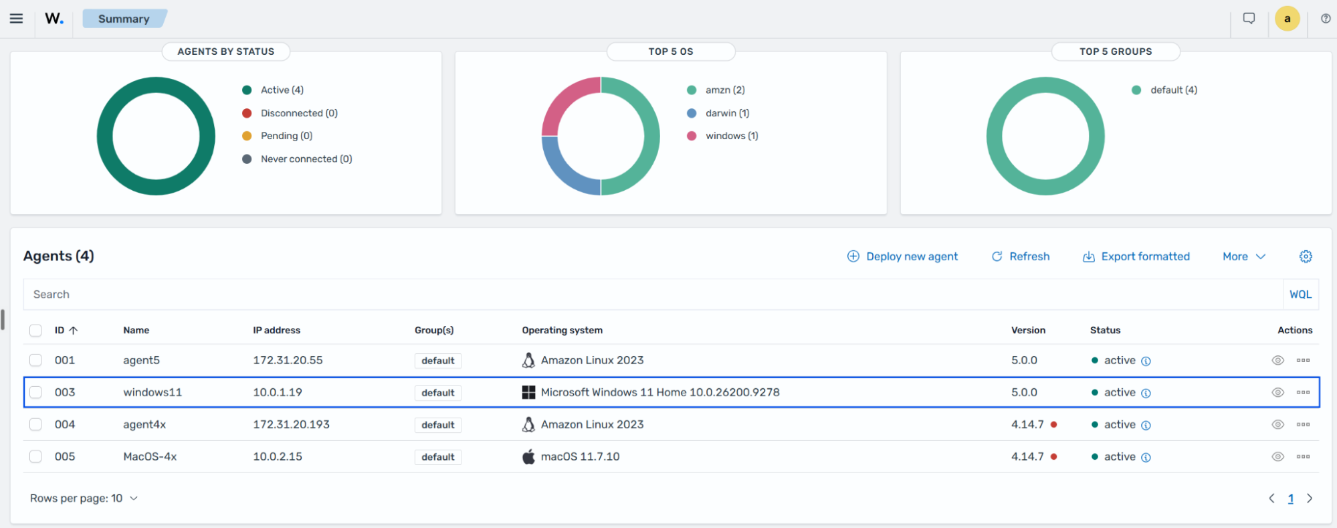Check the box for agent 005
This screenshot has height=528, width=1337.
(36, 456)
